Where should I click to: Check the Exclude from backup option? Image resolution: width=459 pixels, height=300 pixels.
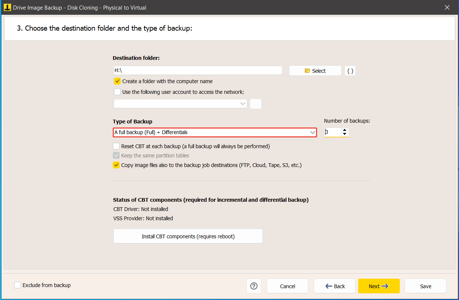click(x=17, y=285)
